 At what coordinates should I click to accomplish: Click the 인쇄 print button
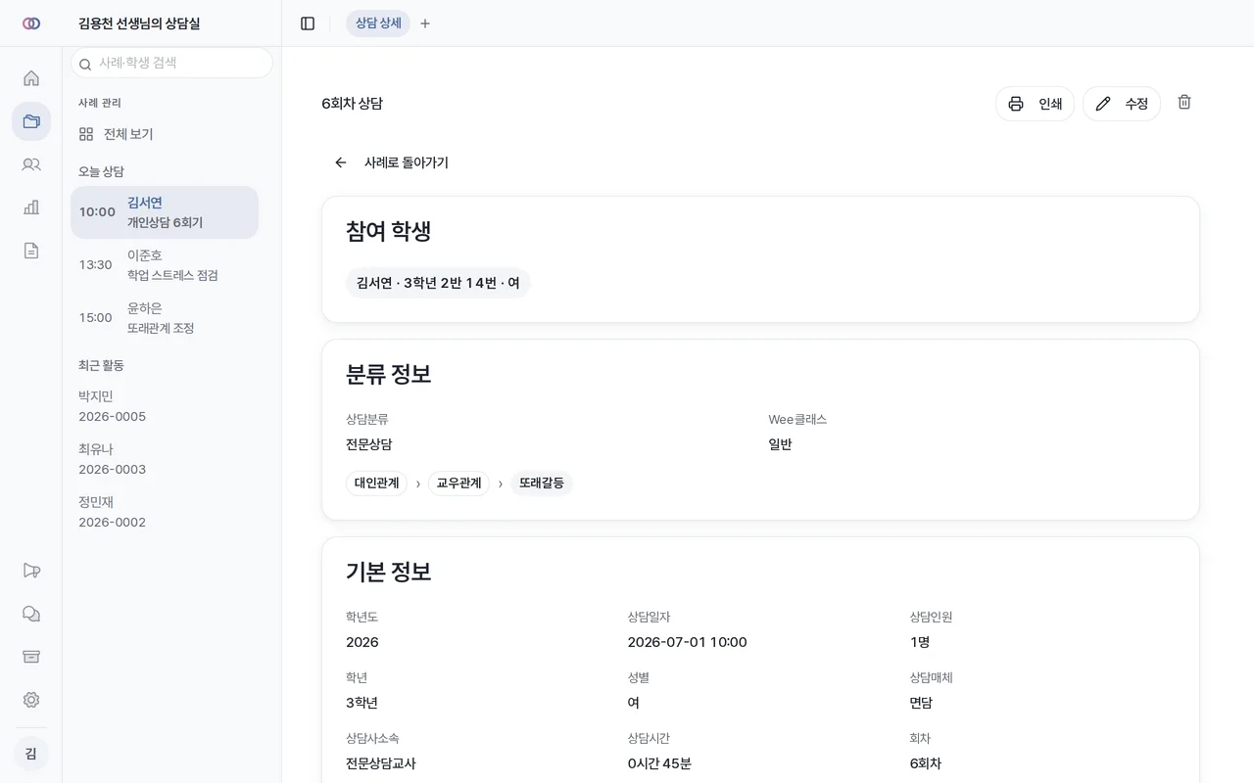(x=1035, y=104)
